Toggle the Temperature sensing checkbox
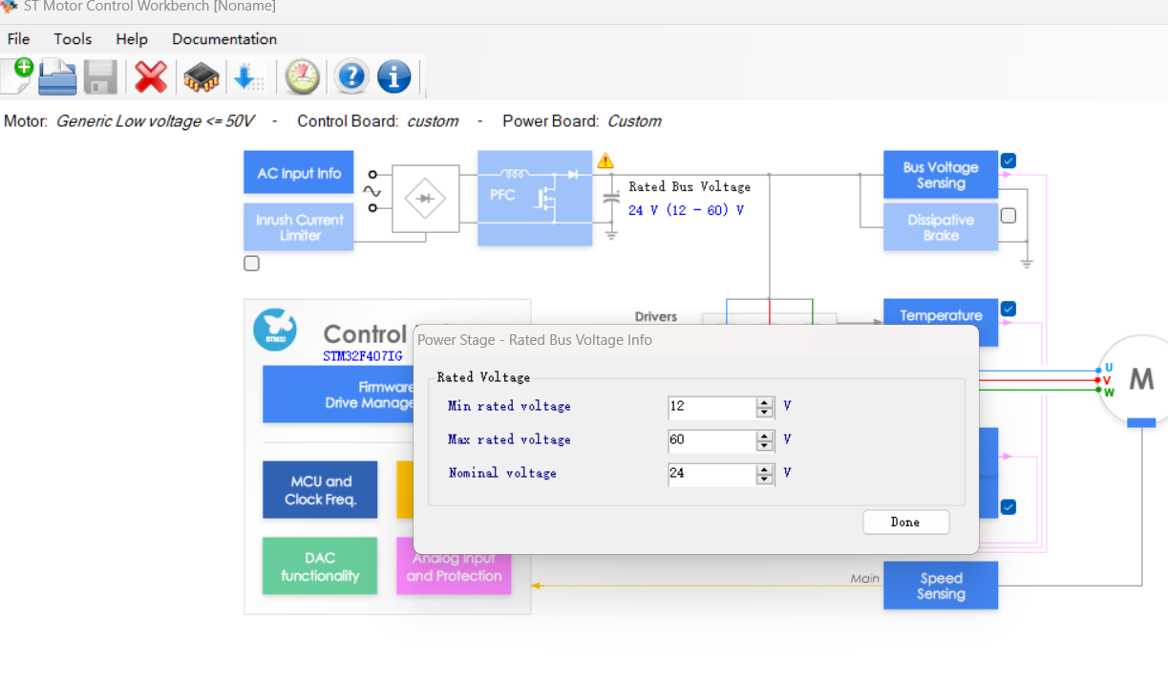 [1009, 309]
